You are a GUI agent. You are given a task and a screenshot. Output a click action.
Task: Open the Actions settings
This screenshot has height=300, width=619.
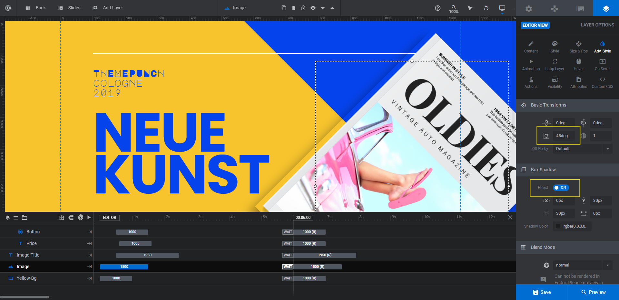click(x=531, y=82)
